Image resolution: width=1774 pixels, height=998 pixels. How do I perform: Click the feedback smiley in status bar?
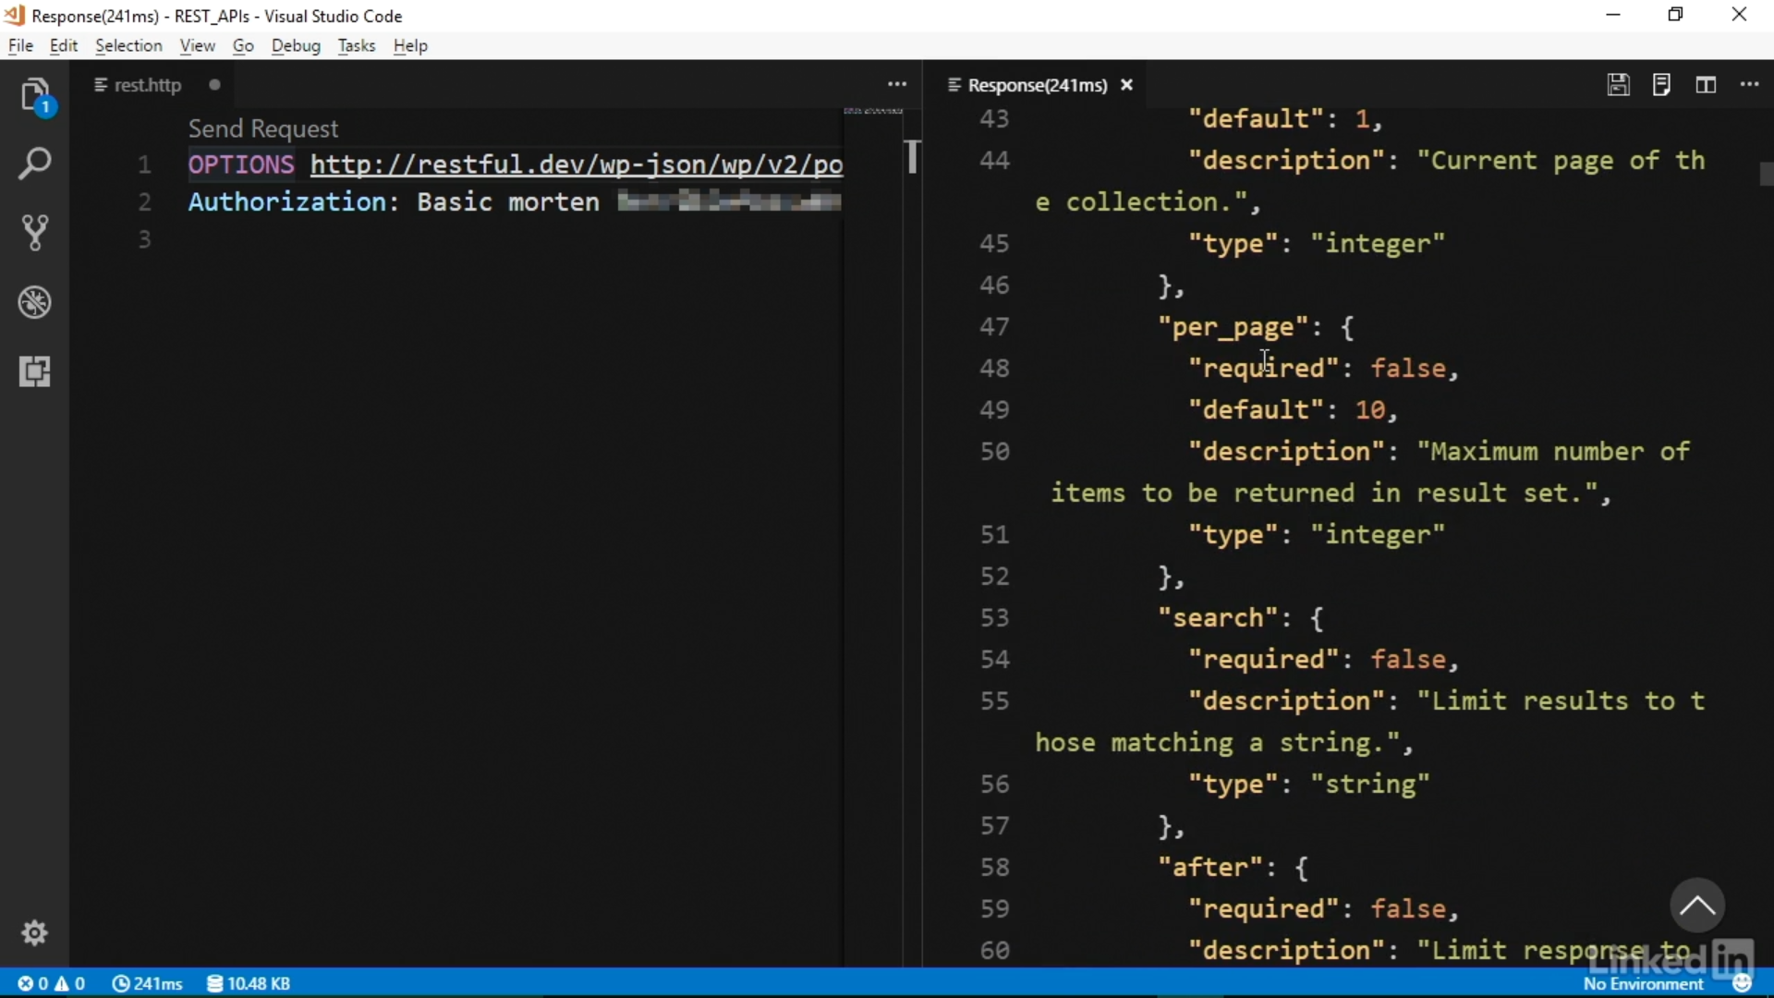pos(1743,983)
